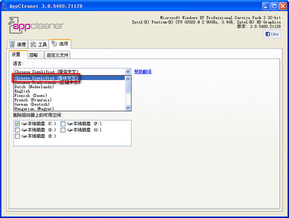Choose Chinese Simplified in the language list
This screenshot has width=289, height=218.
point(69,78)
